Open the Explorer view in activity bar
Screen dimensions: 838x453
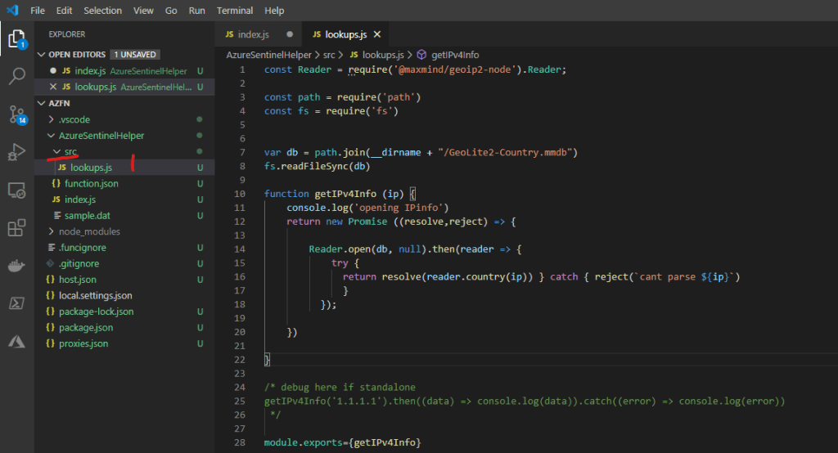16,38
